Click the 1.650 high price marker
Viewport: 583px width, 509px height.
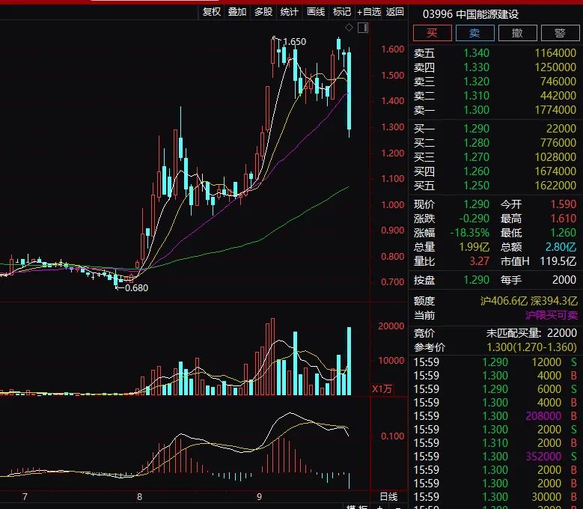(294, 42)
